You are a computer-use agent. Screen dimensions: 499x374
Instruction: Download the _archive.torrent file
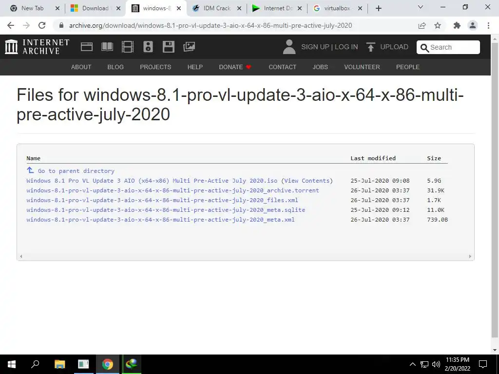pyautogui.click(x=173, y=190)
